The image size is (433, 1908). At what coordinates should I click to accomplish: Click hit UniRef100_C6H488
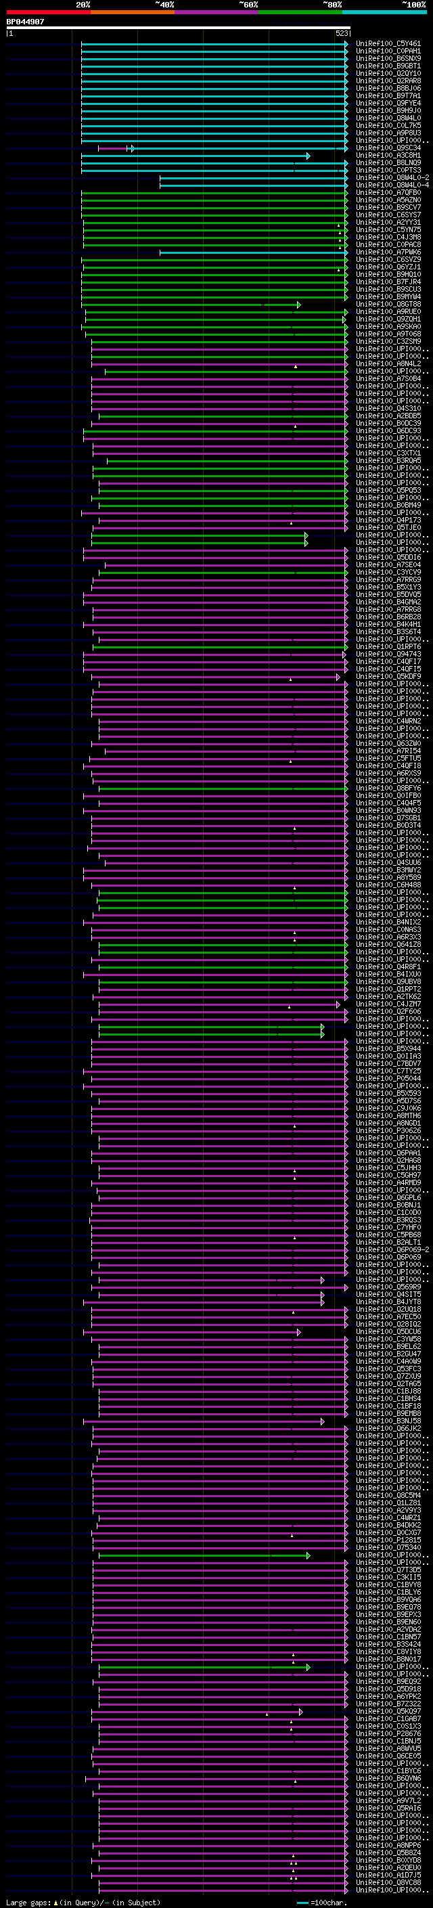click(388, 885)
